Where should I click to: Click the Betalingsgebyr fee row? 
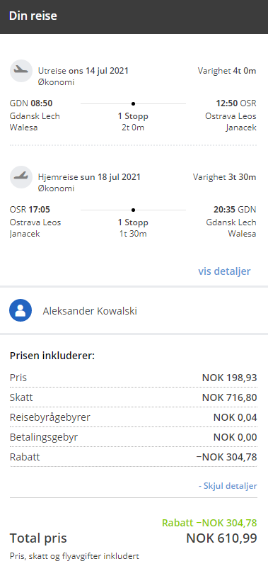(134, 437)
